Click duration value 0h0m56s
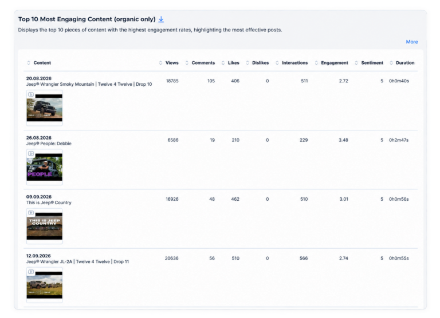This screenshot has height=318, width=440. click(399, 199)
